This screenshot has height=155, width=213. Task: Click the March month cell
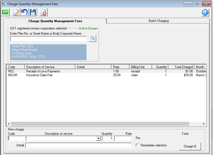(201, 75)
